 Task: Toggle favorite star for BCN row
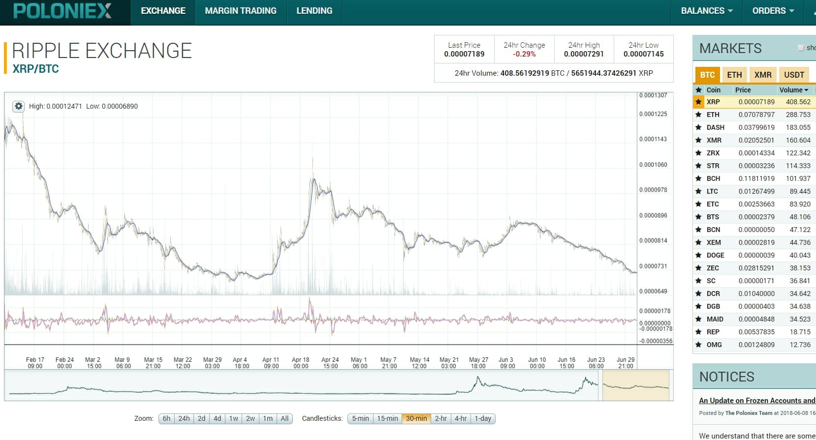(x=698, y=230)
